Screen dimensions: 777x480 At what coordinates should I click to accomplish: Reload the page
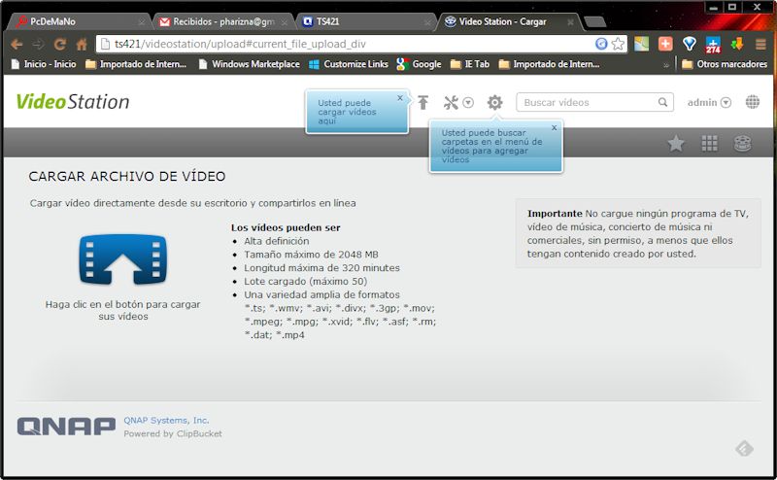pos(60,45)
